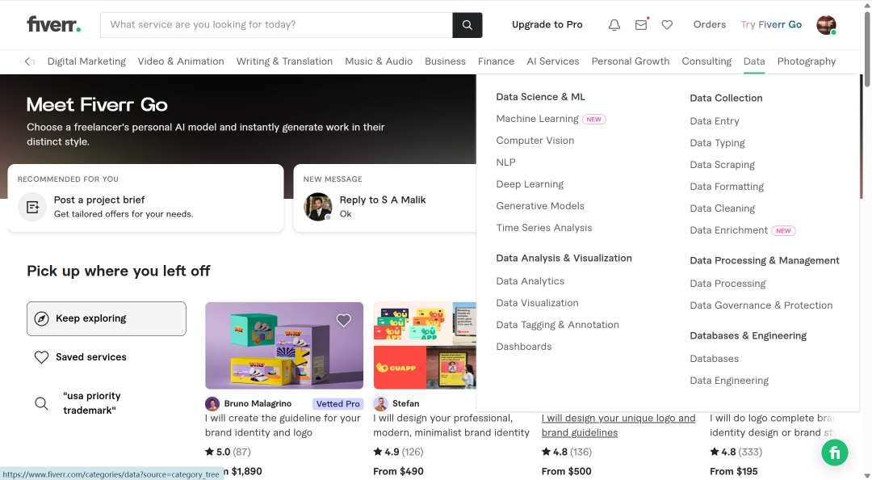This screenshot has height=480, width=872.
Task: Open the Finance category
Action: click(x=496, y=61)
